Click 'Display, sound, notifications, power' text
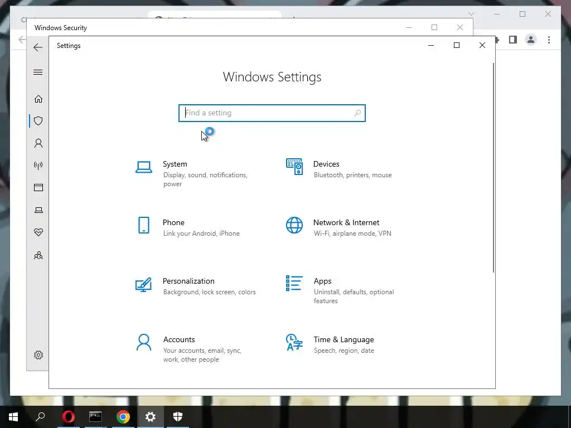The width and height of the screenshot is (571, 428). click(x=205, y=179)
